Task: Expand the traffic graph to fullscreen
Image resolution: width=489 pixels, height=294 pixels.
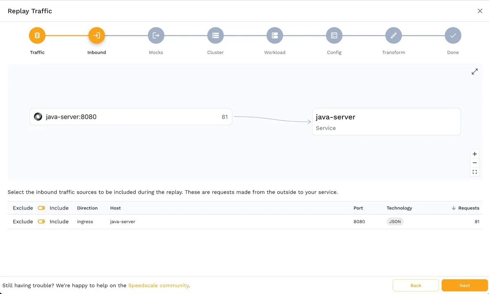Action: click(x=475, y=72)
